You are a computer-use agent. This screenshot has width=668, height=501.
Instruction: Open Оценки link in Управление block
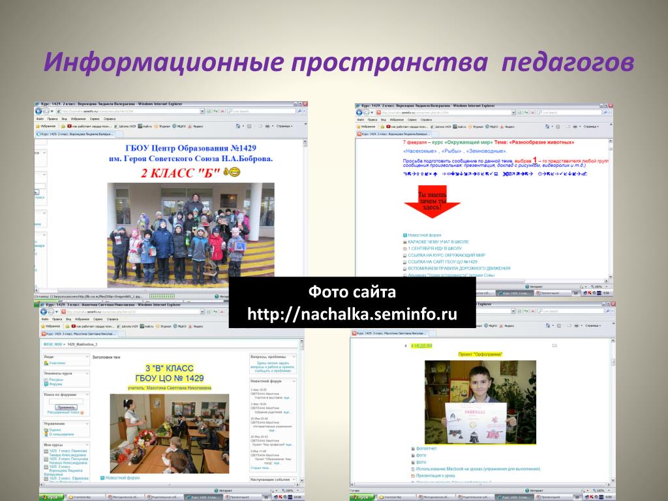click(x=55, y=430)
